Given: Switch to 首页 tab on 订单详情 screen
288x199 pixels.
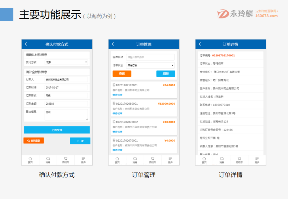Looking at the screenshot, I should 204,160.
